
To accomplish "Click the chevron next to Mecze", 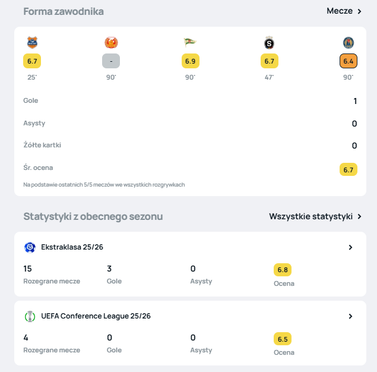I will coord(359,11).
